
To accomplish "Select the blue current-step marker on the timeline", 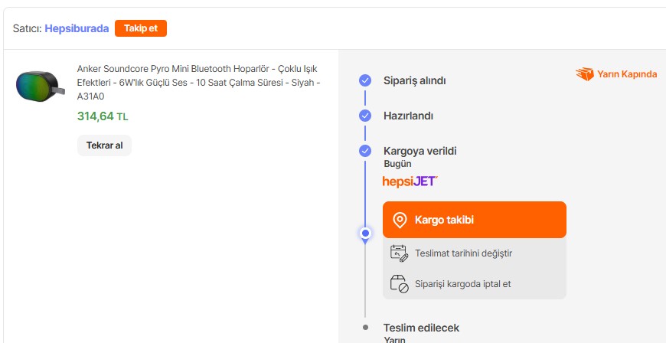I will [x=365, y=233].
